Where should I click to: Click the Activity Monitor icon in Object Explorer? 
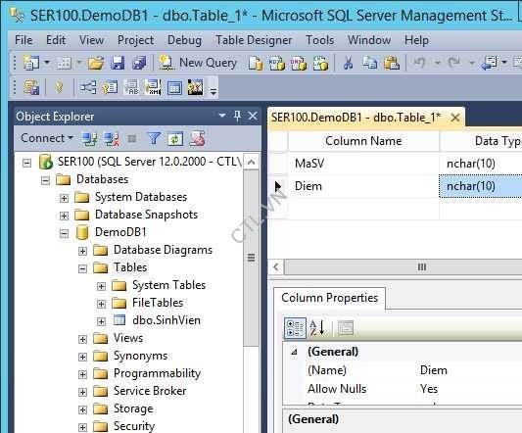click(197, 138)
